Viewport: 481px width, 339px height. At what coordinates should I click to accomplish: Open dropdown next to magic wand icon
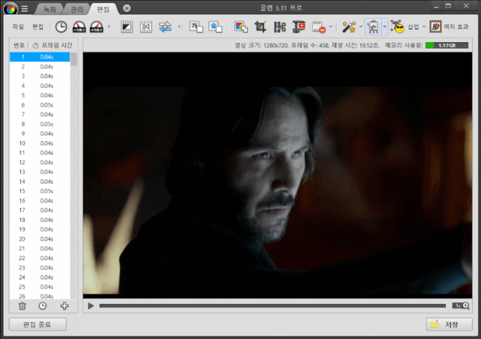click(361, 27)
